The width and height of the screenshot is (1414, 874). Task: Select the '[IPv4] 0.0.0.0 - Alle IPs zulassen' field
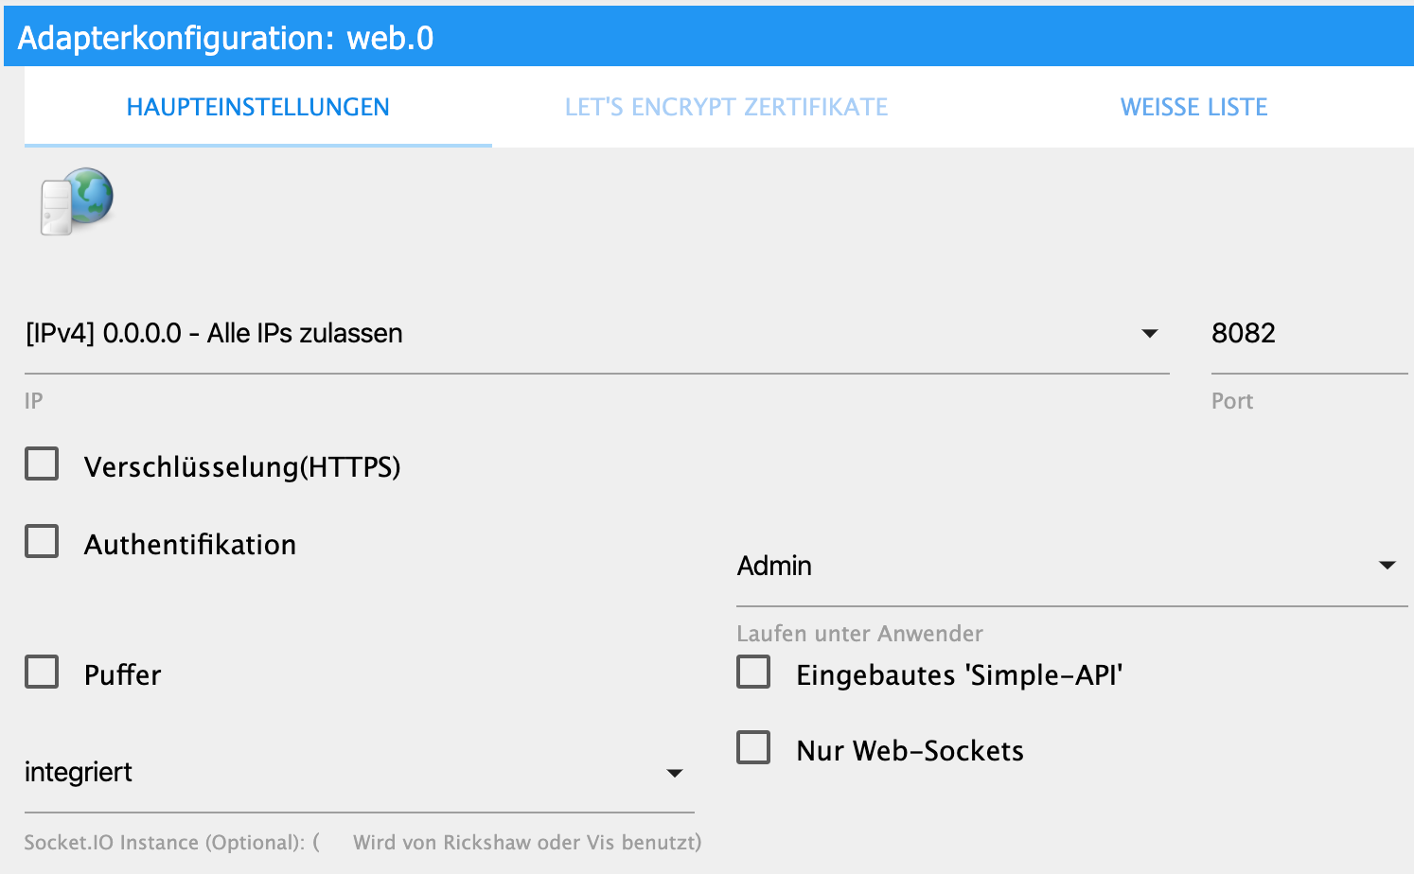point(597,334)
